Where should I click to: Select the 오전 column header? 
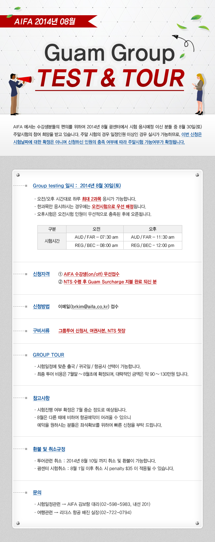[x=95, y=229]
